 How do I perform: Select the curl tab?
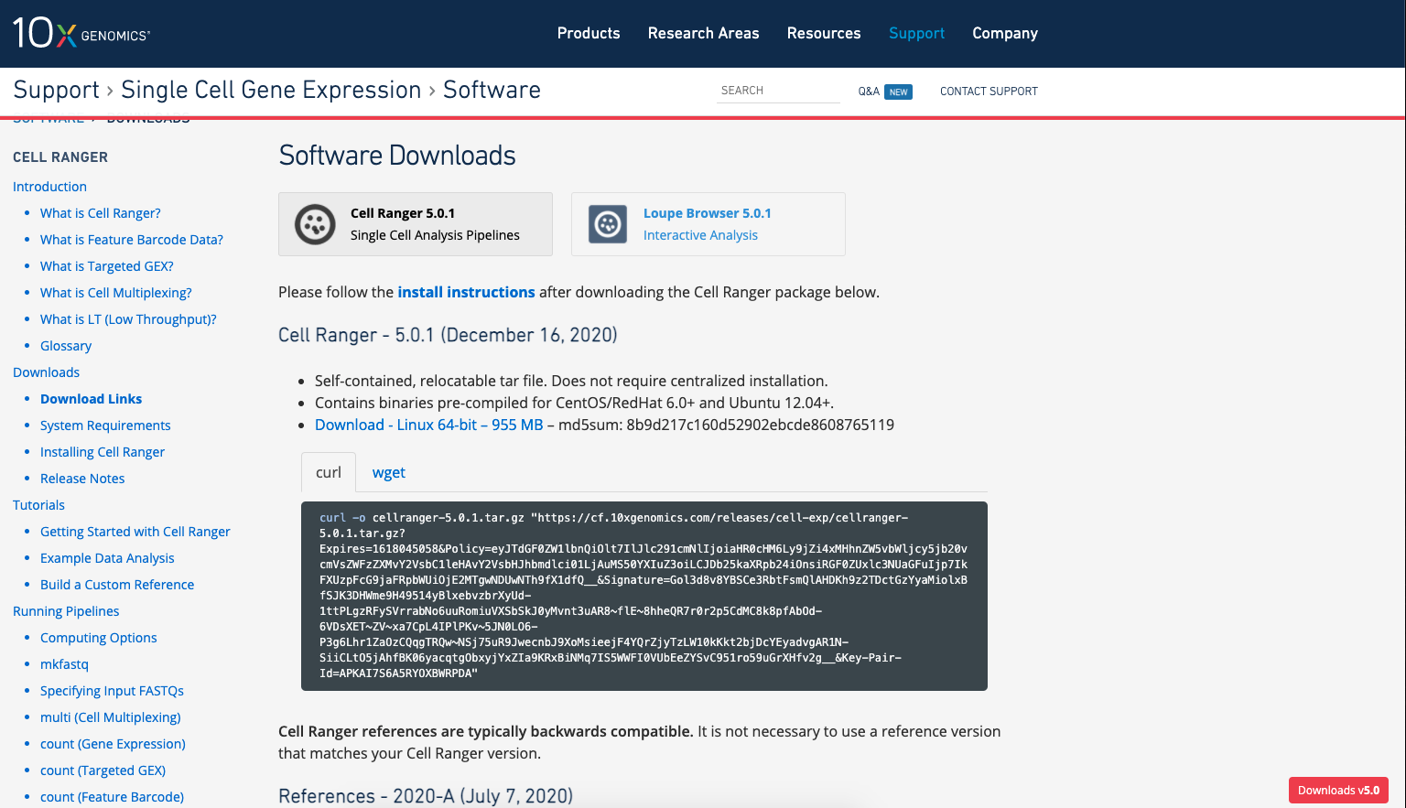coord(329,472)
